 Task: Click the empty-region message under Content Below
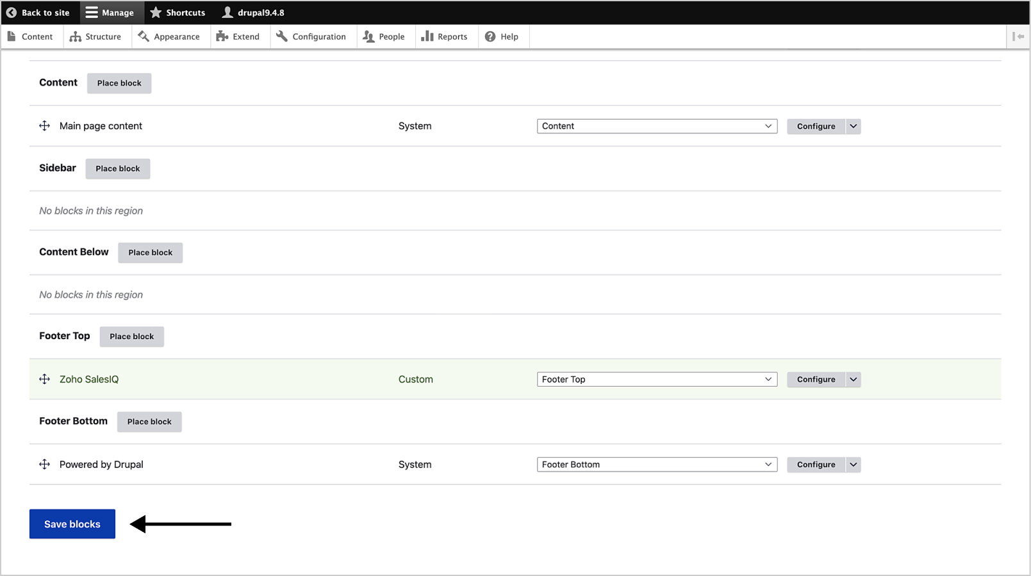point(91,294)
